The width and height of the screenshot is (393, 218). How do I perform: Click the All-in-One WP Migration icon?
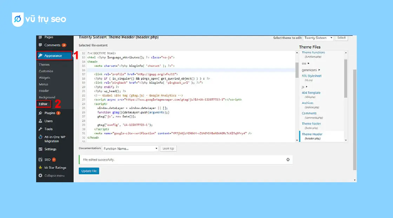40,137
